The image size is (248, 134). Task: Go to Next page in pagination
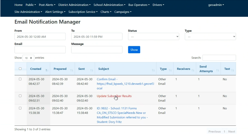(x=231, y=131)
